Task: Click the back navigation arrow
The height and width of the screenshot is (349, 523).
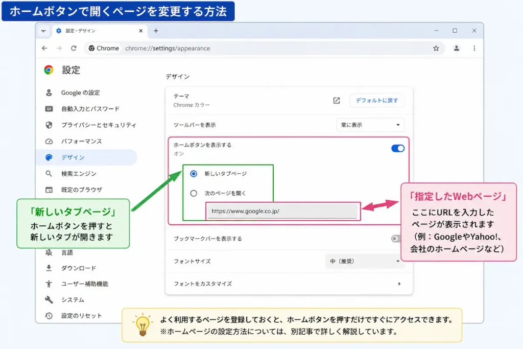Action: (44, 49)
